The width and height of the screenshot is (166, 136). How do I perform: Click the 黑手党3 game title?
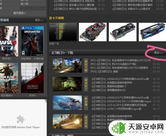pyautogui.click(x=7, y=58)
